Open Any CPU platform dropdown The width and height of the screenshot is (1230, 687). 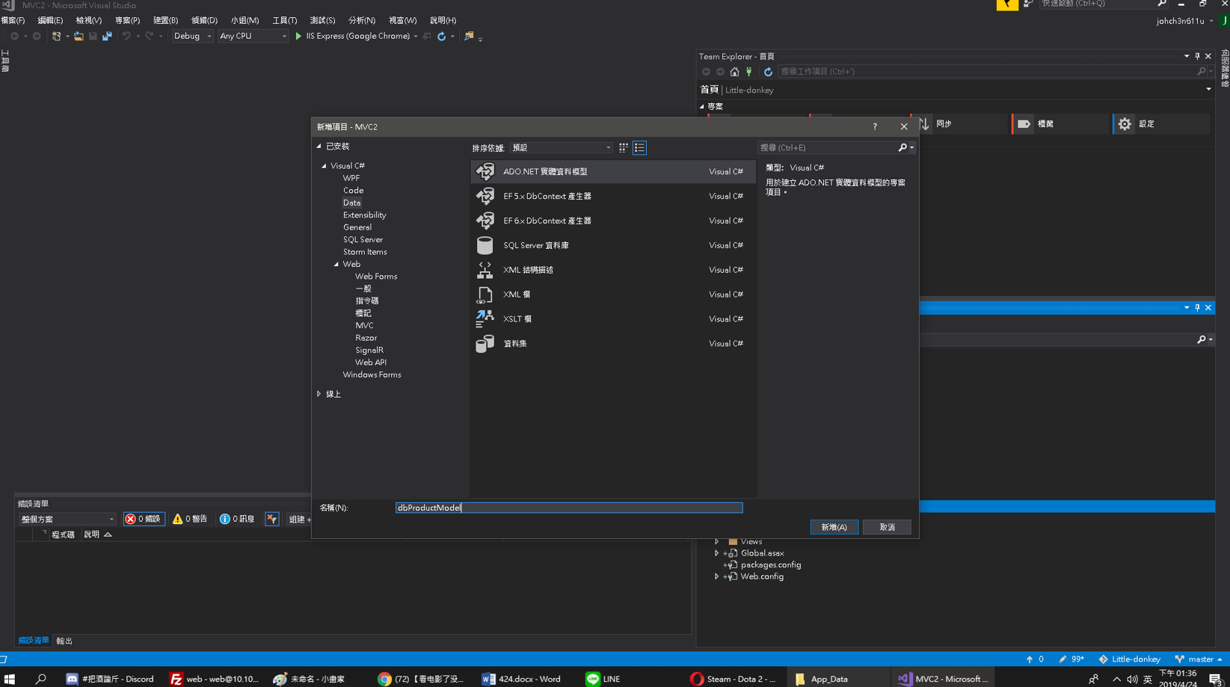pos(253,36)
